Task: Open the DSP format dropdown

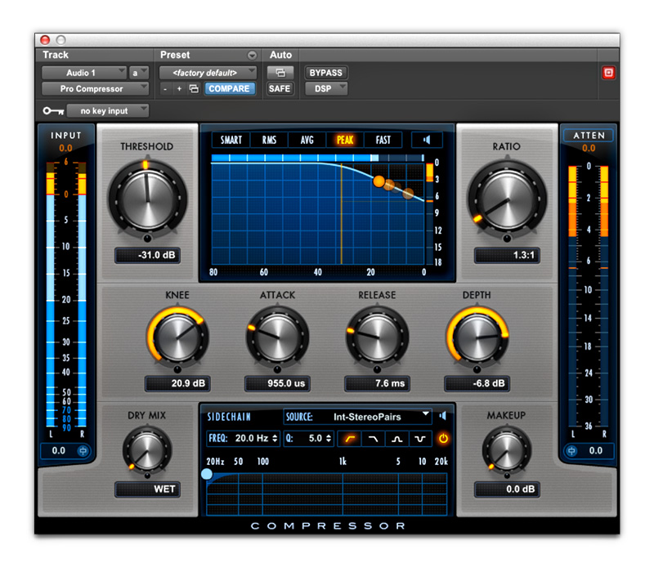Action: (326, 89)
